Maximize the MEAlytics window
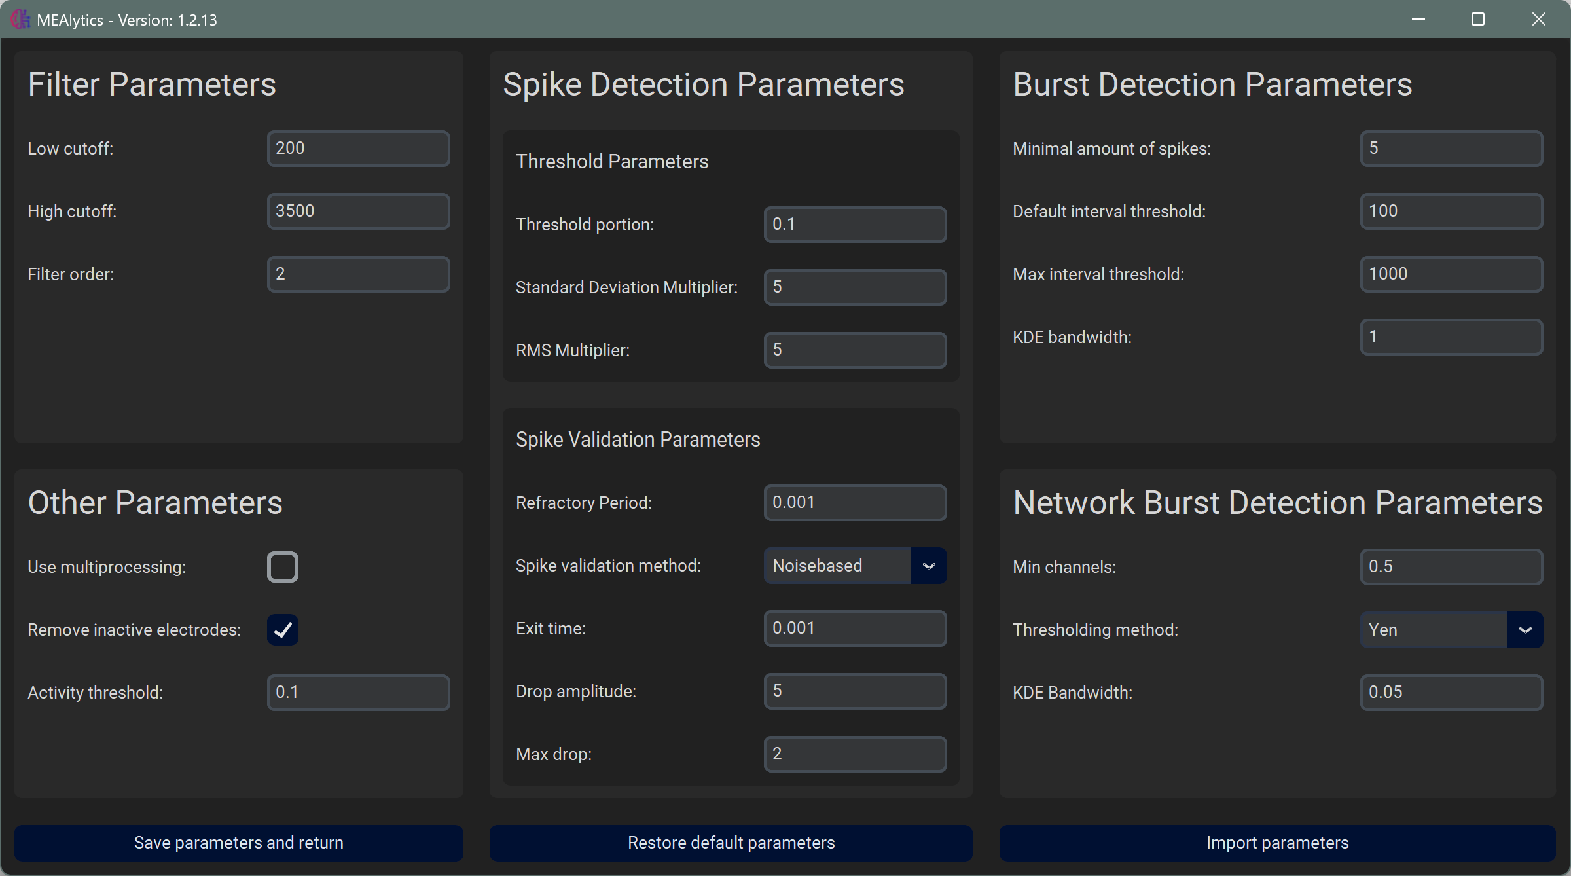 [x=1478, y=20]
